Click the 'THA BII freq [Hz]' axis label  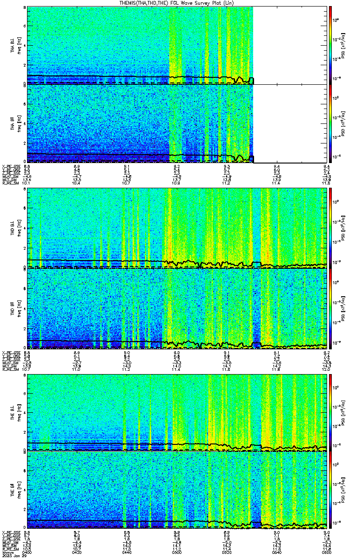coord(15,124)
